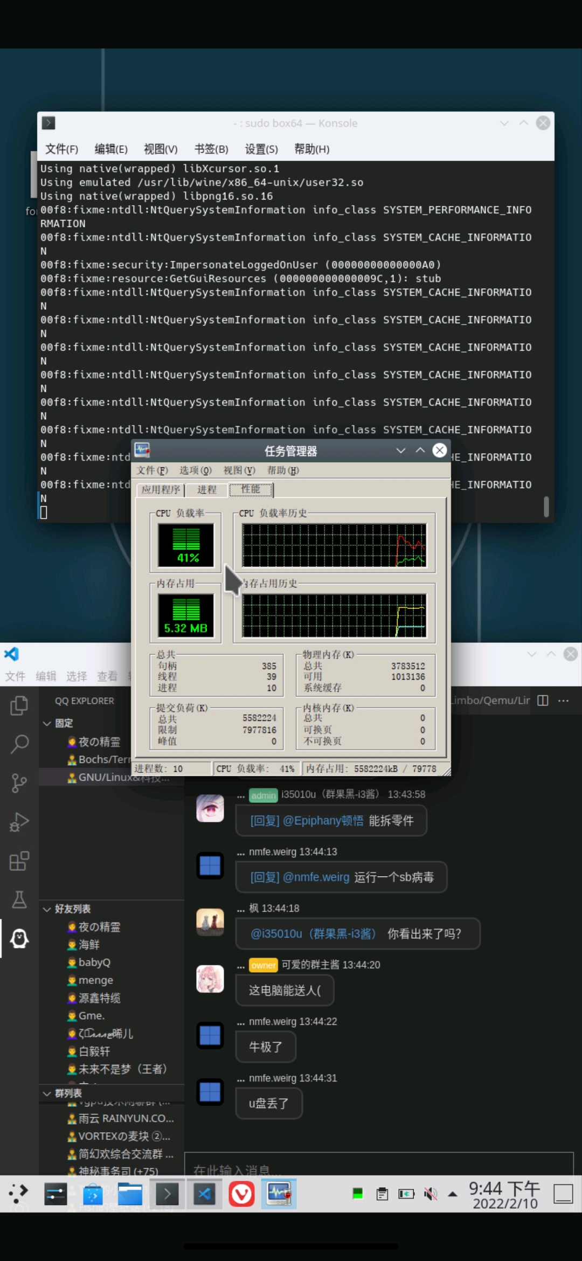The height and width of the screenshot is (1261, 582).
Task: Click the Konsole terminal icon in title bar
Action: [48, 123]
